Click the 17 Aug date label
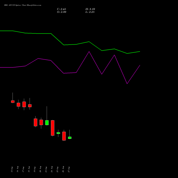The width and height of the screenshot is (178, 178). tap(23, 169)
